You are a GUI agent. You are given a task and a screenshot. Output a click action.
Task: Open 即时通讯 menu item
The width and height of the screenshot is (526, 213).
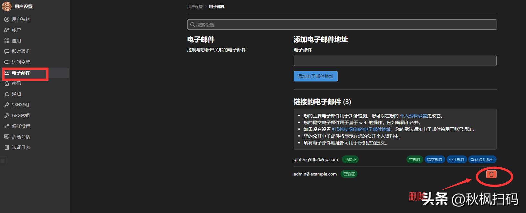35,51
